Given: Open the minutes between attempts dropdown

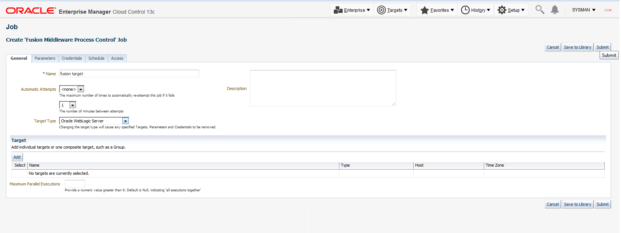Looking at the screenshot, I should [68, 105].
